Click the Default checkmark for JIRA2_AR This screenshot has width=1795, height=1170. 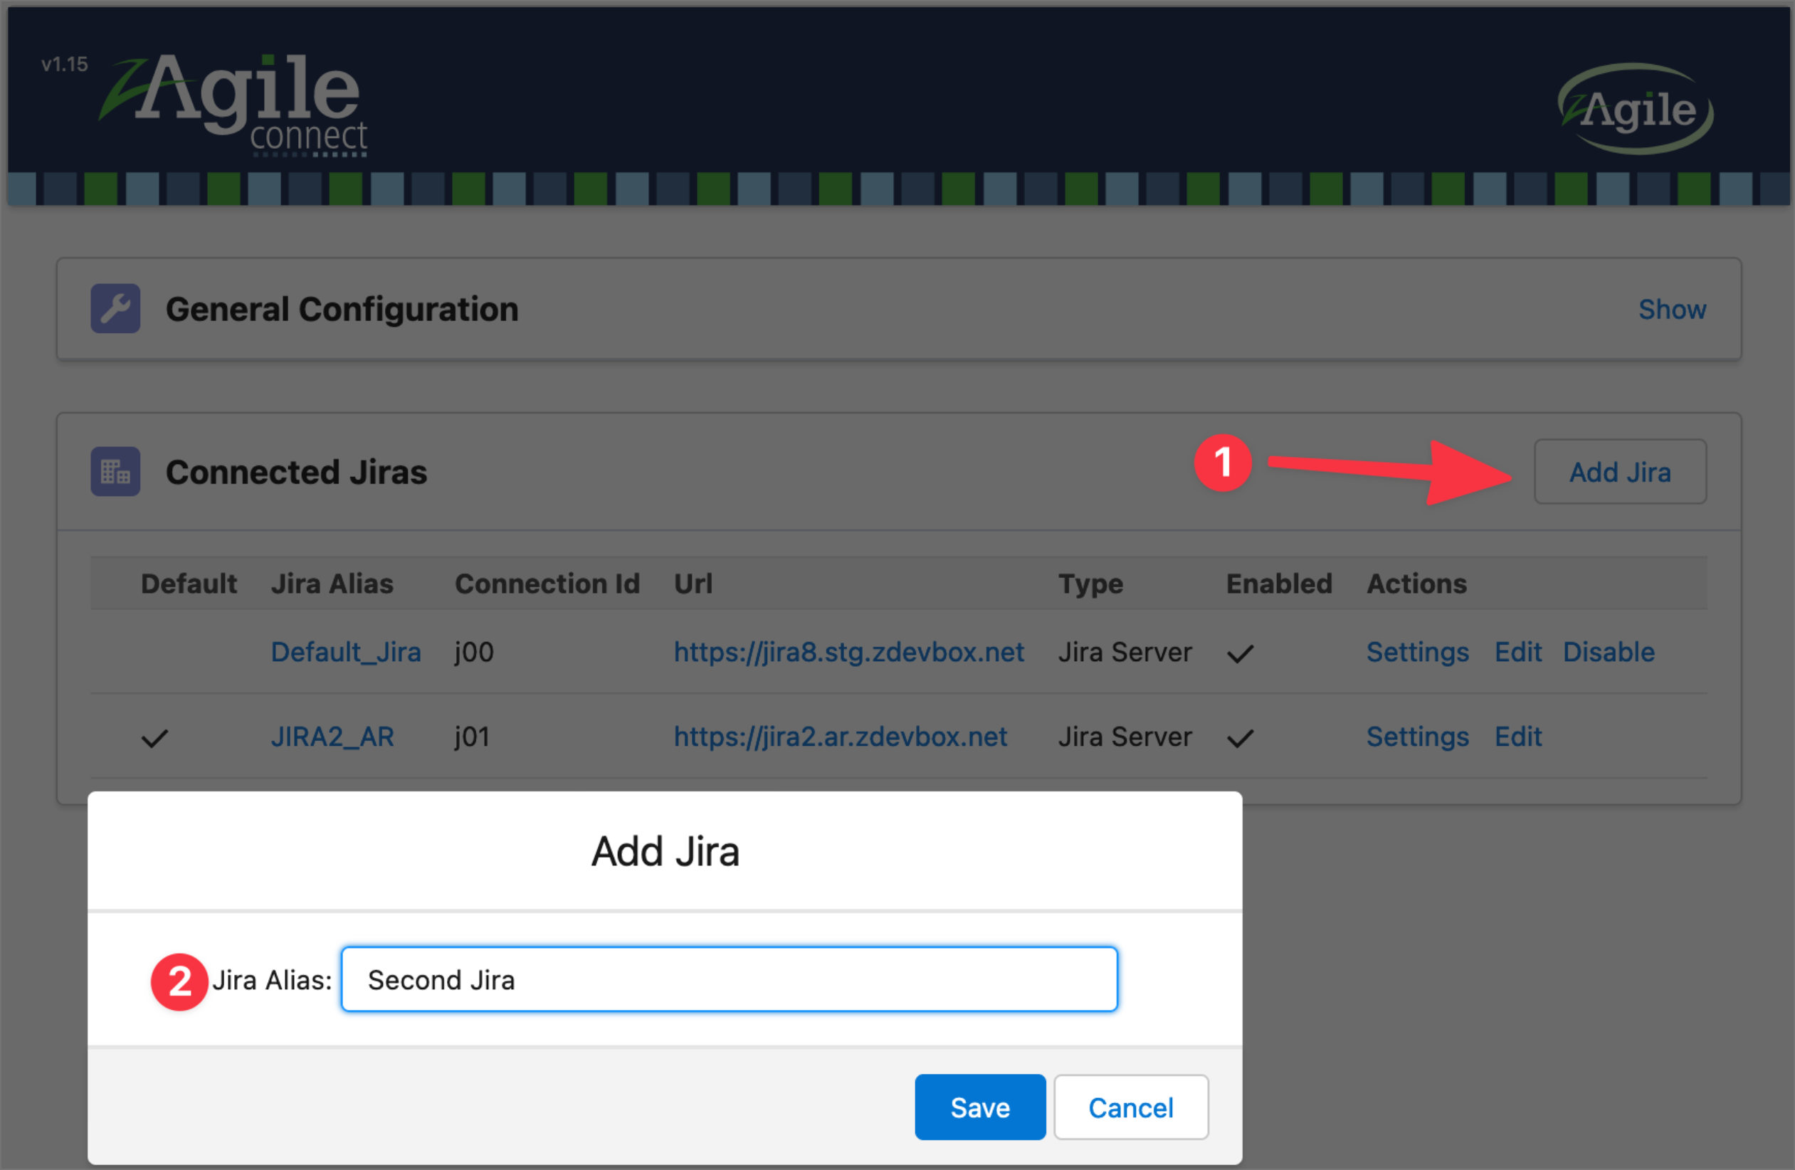point(154,737)
